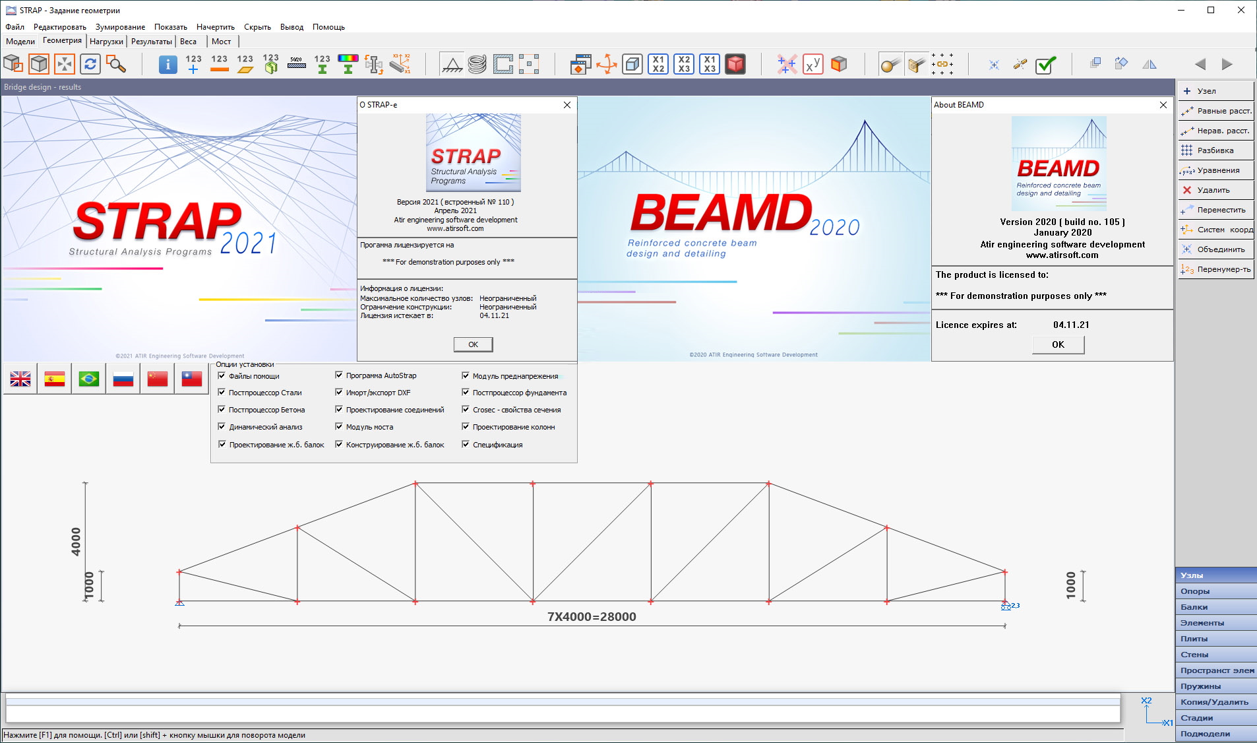Screen dimensions: 1257x743
Task: Click the command input field at bottom
Action: tap(563, 713)
